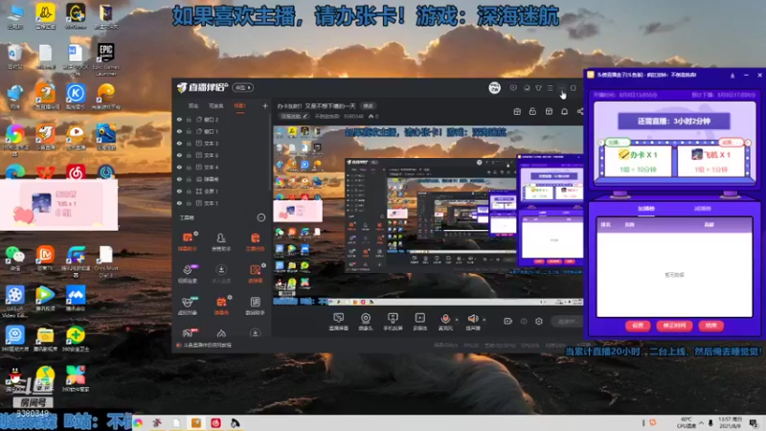Click the 飞机 X 1 gift card
This screenshot has width=766, height=431.
710,161
